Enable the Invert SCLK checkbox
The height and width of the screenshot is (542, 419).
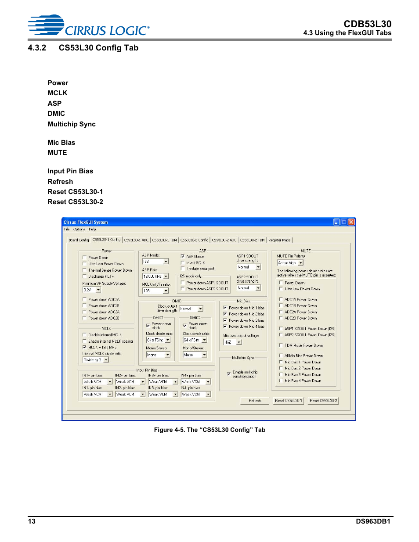(x=183, y=262)
